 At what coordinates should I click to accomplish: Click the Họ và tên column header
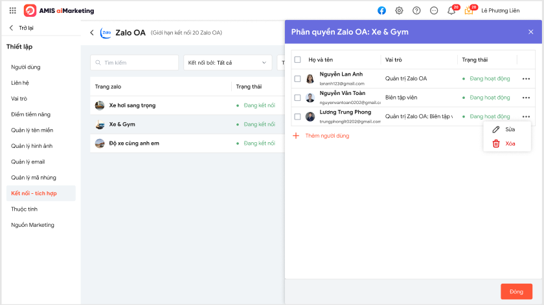point(321,59)
